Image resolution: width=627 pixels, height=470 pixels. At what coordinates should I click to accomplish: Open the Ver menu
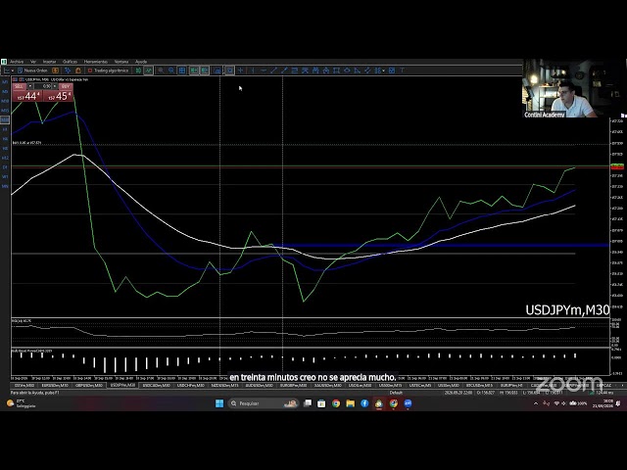33,62
